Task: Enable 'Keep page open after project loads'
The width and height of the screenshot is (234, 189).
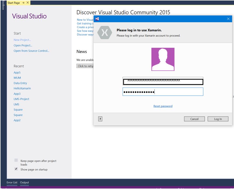Action: [x=16, y=160]
